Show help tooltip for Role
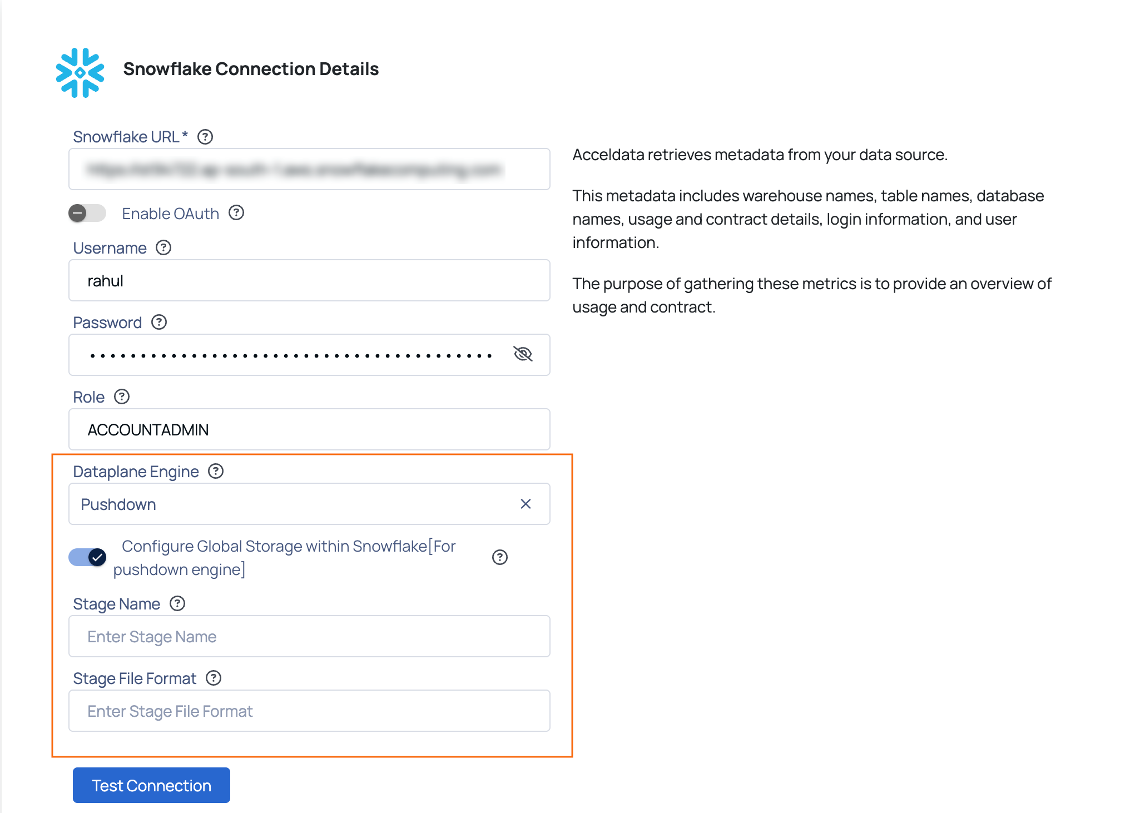This screenshot has height=813, width=1130. pyautogui.click(x=122, y=397)
